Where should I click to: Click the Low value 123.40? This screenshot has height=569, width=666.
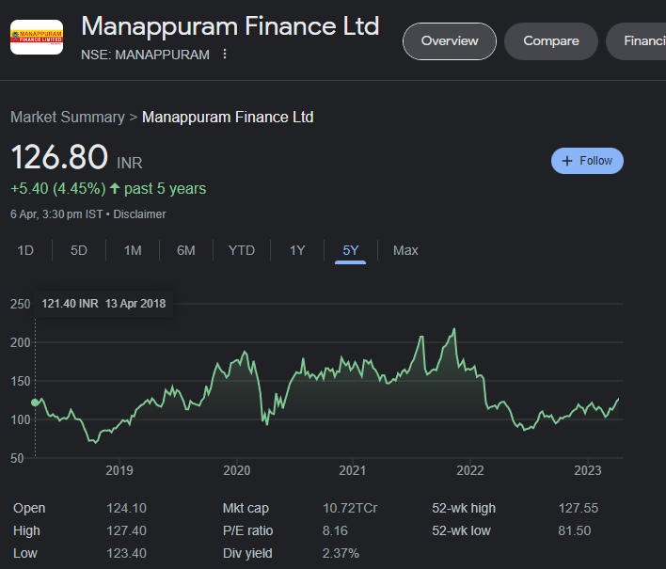[126, 553]
